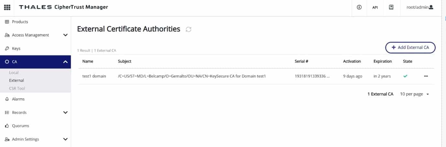Refresh the External Certificate Authorities list
The image size is (446, 147).
189,29
